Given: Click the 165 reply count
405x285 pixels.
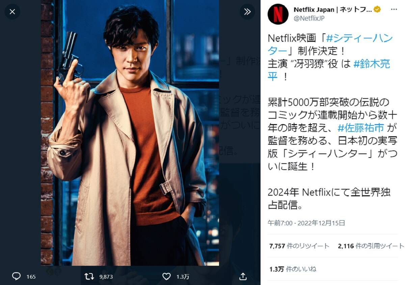Looking at the screenshot, I should click(31, 277).
